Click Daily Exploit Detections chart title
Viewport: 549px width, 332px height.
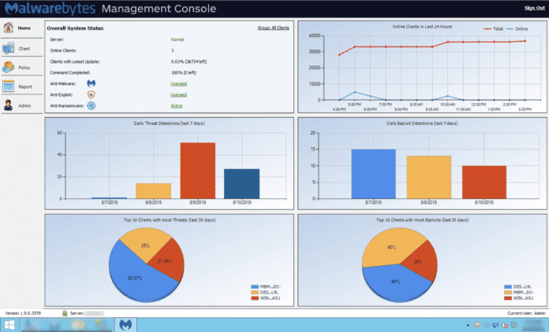tap(422, 124)
